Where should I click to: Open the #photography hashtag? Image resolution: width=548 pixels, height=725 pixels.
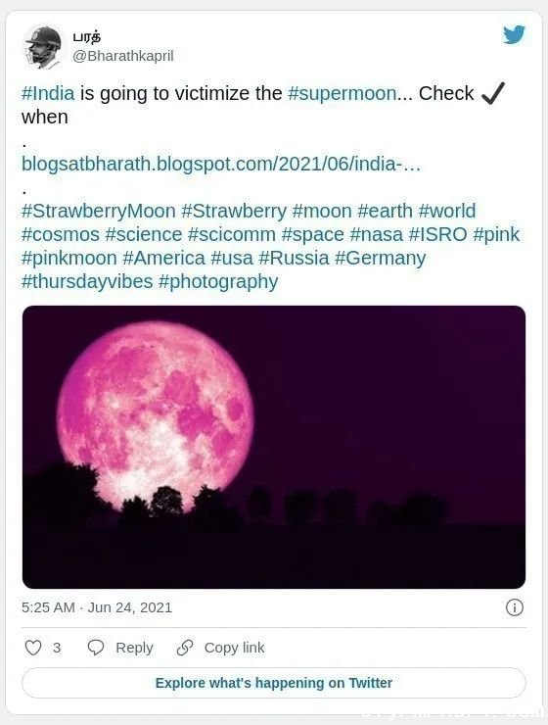coord(218,281)
